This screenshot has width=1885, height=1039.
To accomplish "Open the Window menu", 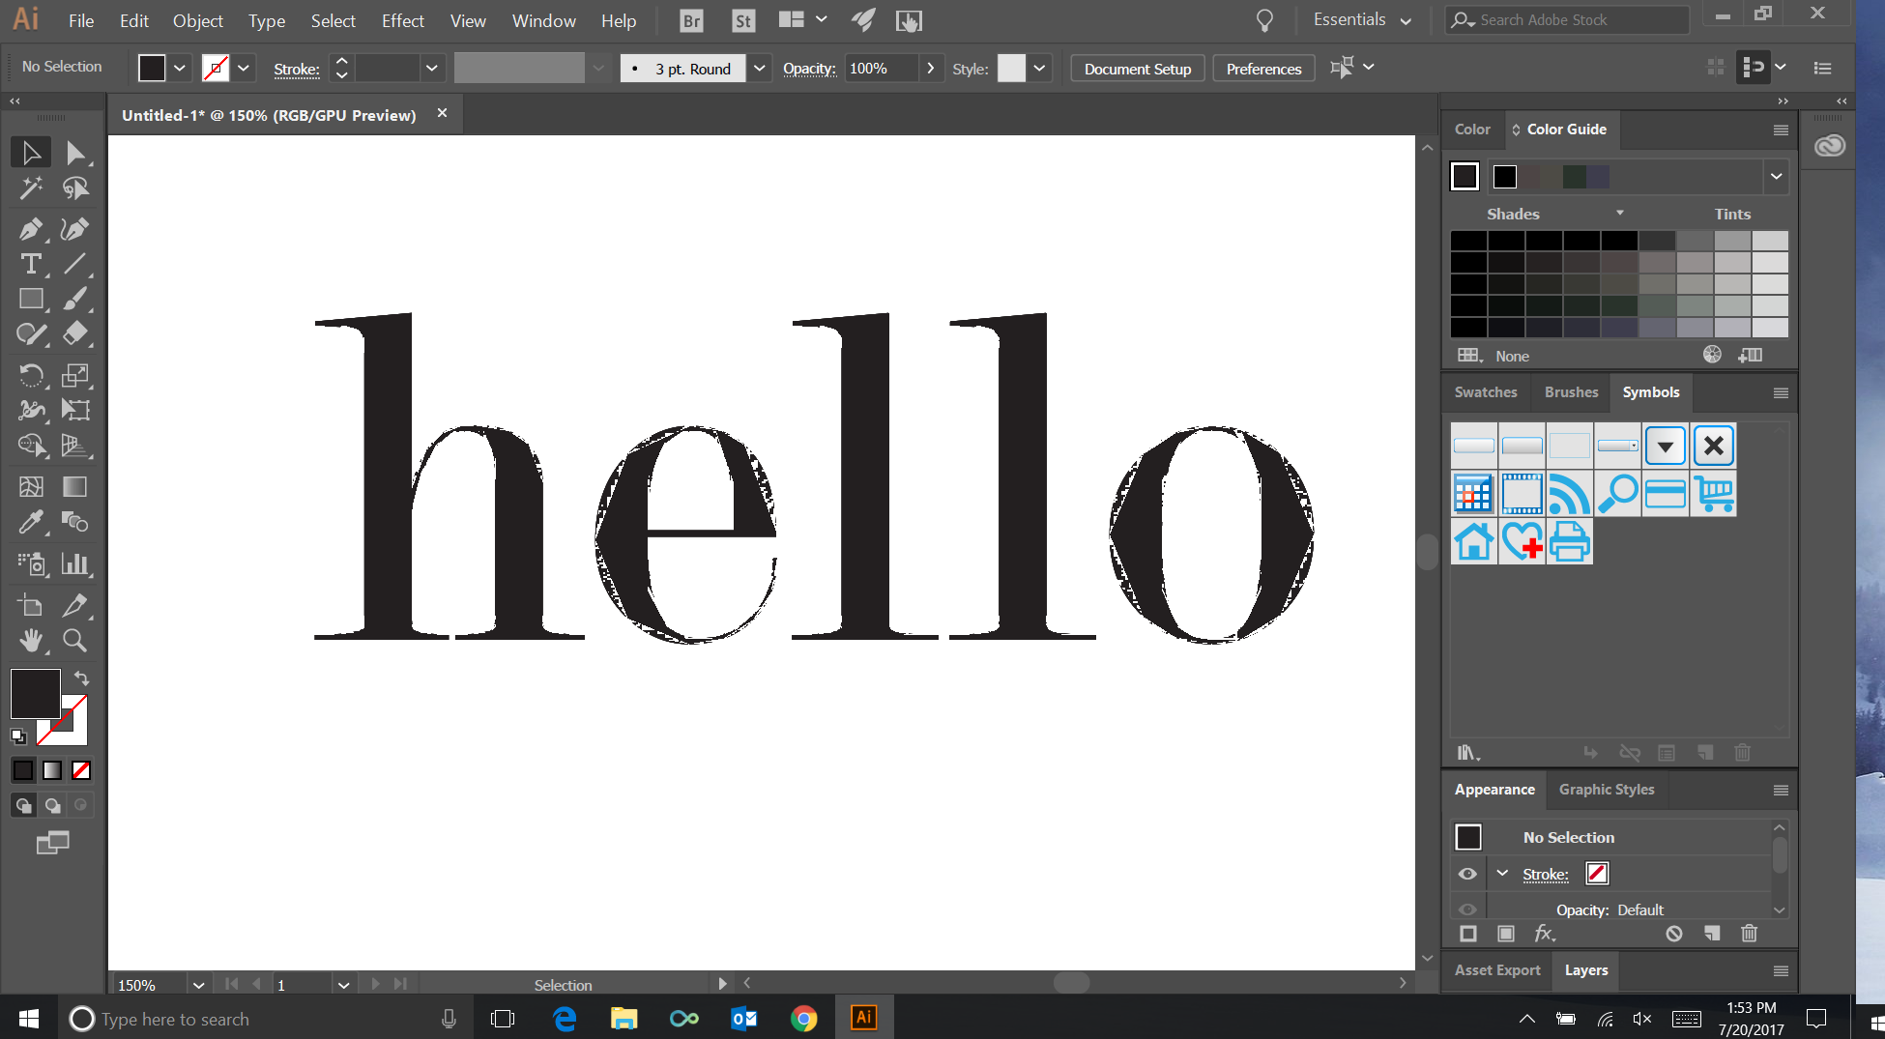I will point(543,20).
